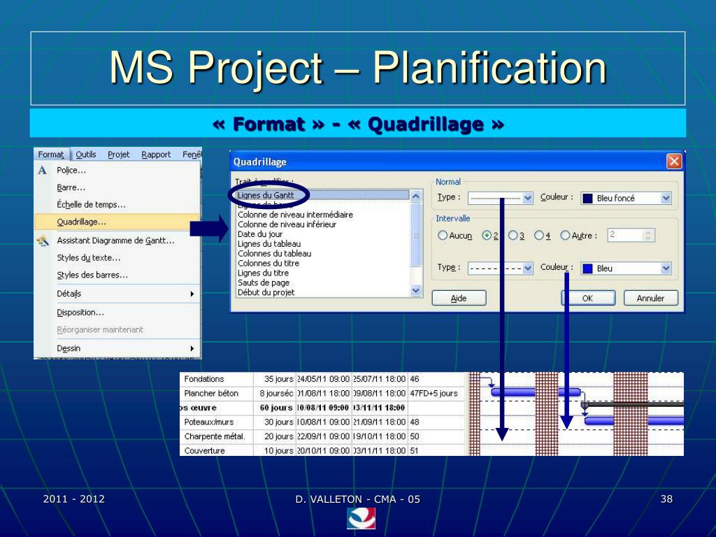Select the Aucun interval radio button
Image resolution: width=716 pixels, height=537 pixels.
pyautogui.click(x=442, y=236)
